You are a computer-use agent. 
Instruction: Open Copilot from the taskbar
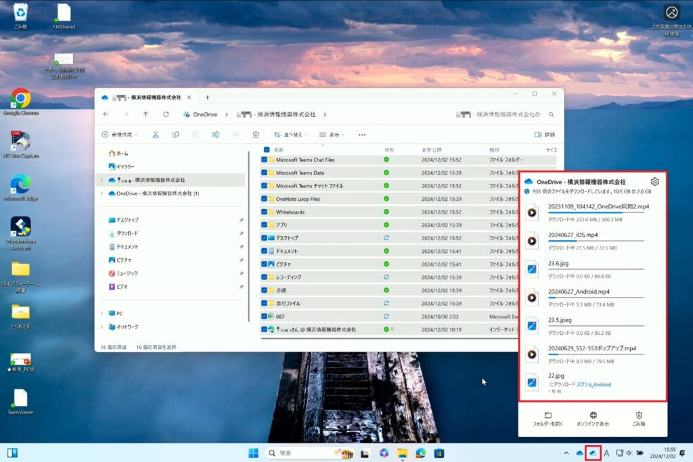click(384, 453)
